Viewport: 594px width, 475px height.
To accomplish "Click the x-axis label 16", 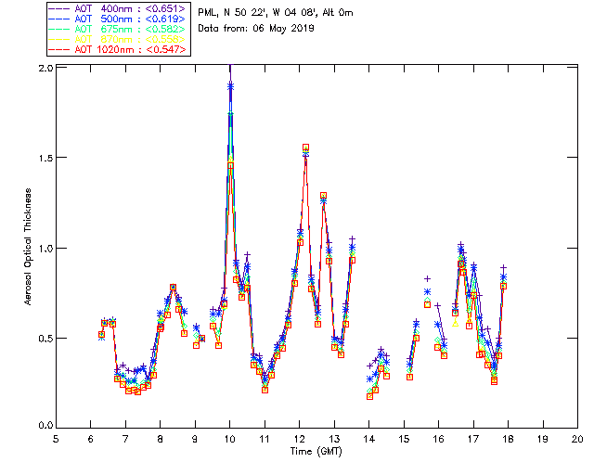I will (439, 439).
